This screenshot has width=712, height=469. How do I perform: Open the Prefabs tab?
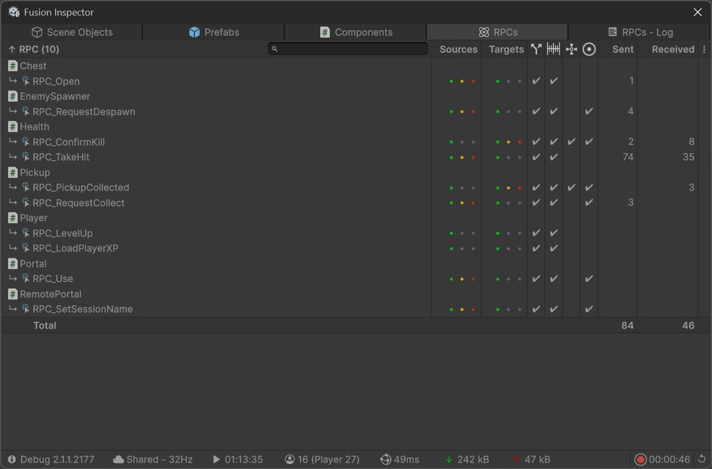214,32
